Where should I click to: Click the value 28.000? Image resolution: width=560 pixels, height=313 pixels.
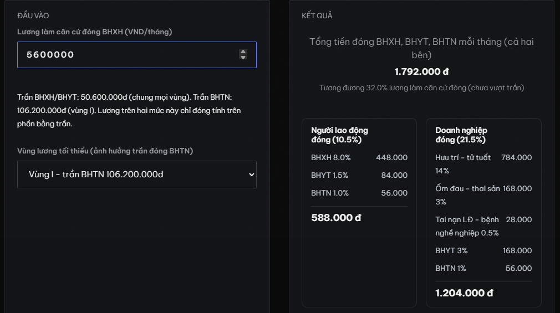click(x=518, y=220)
